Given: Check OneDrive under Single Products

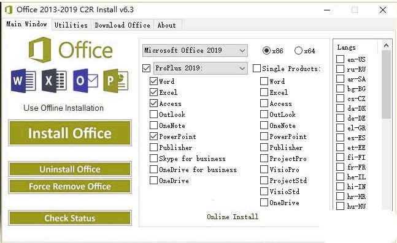Looking at the screenshot, I should point(264,203).
